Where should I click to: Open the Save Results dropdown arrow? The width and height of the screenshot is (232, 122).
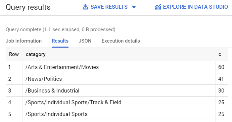pos(134,7)
